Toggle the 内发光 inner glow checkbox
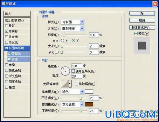The image size is (159, 122). click(x=7, y=42)
